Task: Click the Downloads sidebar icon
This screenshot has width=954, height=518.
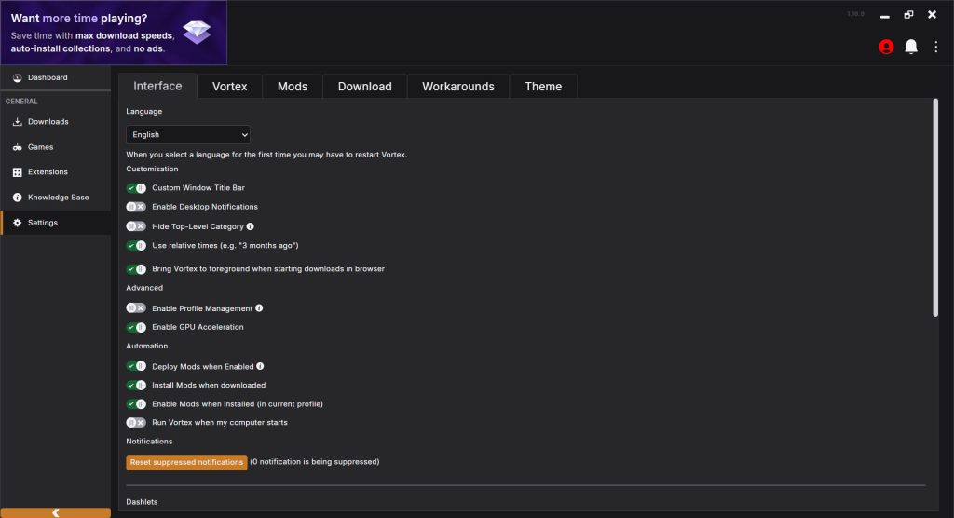Action: pos(17,122)
